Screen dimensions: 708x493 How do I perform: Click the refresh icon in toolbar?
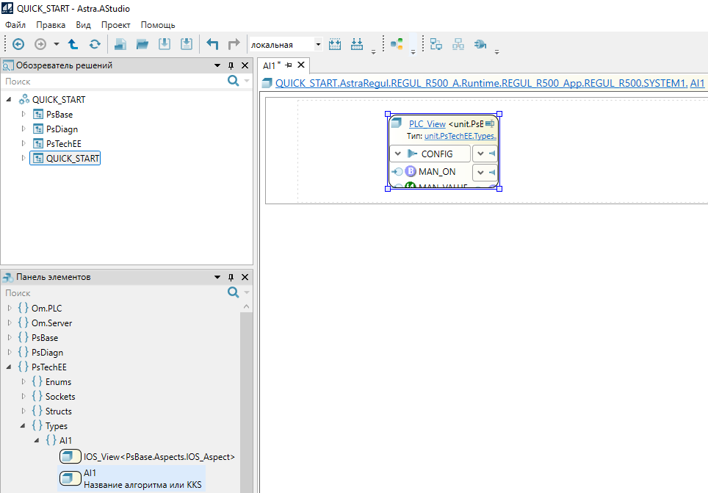coord(95,44)
